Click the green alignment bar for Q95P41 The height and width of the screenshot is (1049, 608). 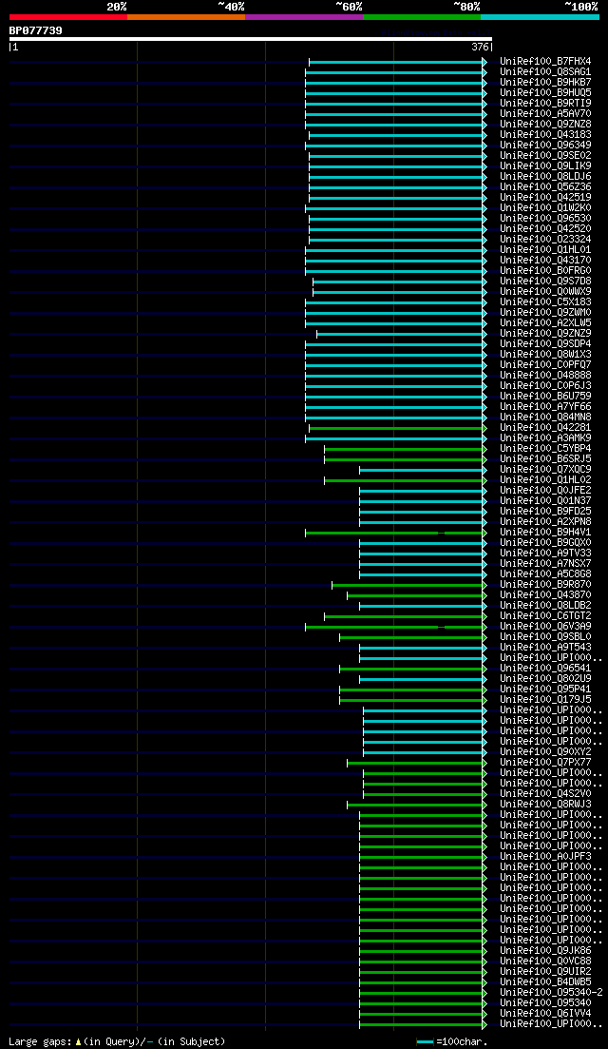point(411,690)
